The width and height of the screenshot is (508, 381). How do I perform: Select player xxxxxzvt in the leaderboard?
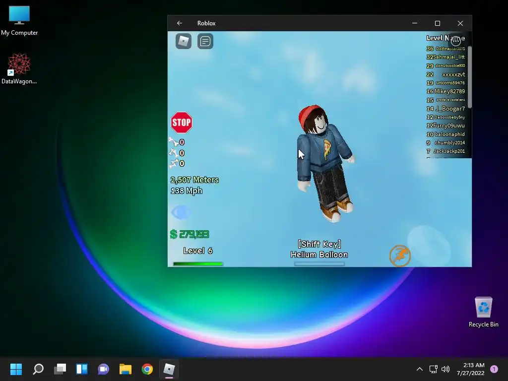click(453, 74)
